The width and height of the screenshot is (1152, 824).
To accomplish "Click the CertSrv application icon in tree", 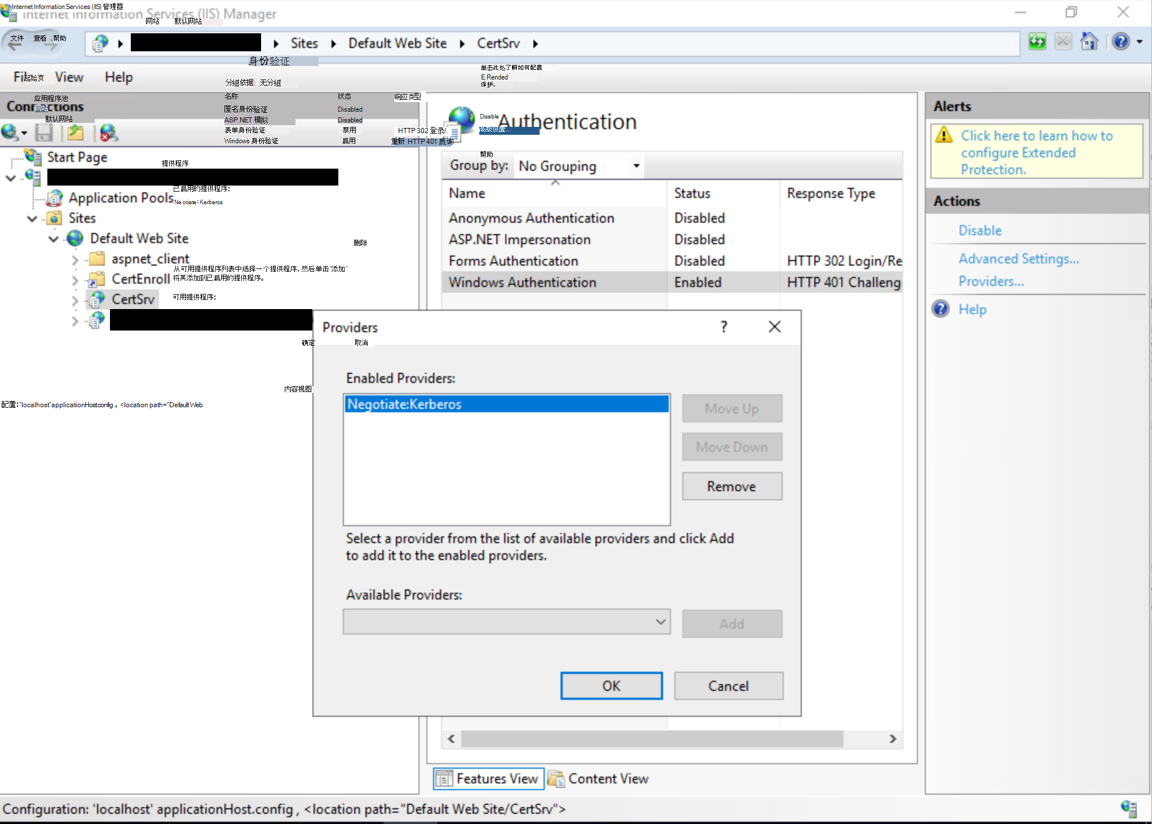I will pos(97,299).
